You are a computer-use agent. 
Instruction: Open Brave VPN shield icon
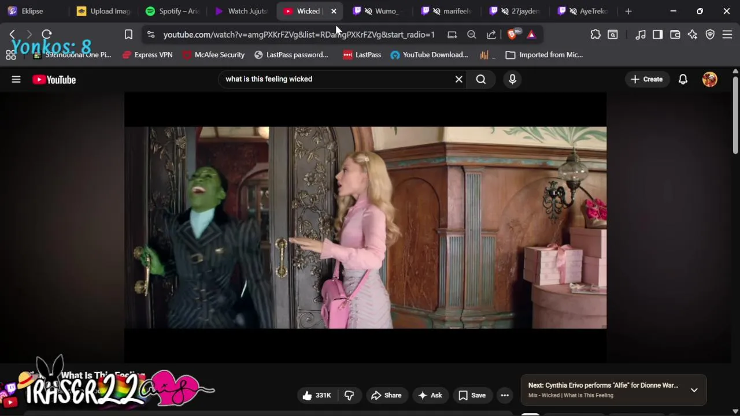coord(710,35)
